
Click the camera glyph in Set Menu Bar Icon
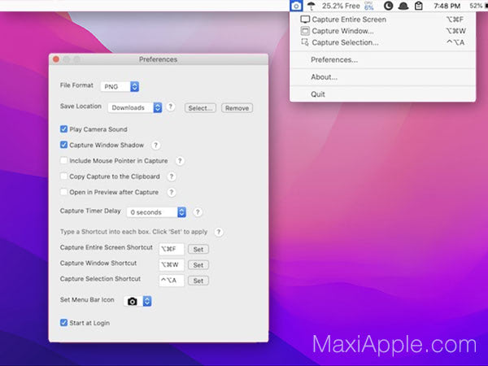133,301
